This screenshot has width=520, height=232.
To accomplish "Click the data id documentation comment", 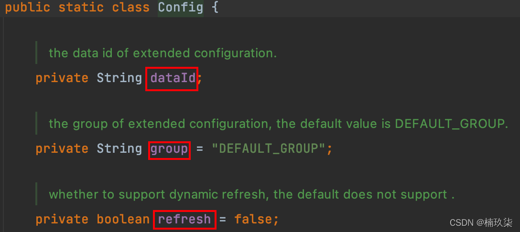I will [162, 53].
